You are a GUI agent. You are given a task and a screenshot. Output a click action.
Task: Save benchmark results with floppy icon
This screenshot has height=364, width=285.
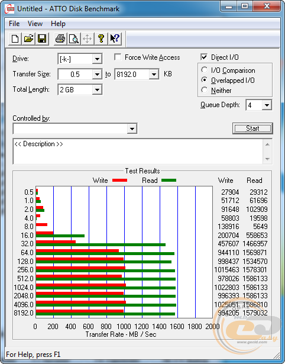coord(42,38)
